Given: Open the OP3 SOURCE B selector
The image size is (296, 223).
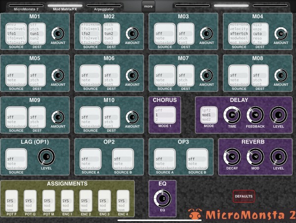Looking at the screenshot, I should point(197,159).
